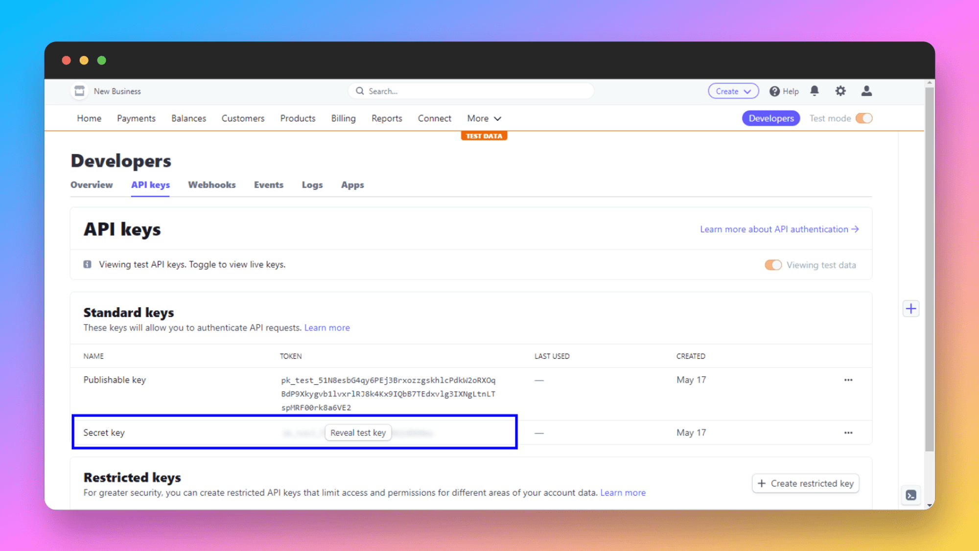This screenshot has height=551, width=979.
Task: Expand the More navigation menu
Action: pyautogui.click(x=484, y=118)
